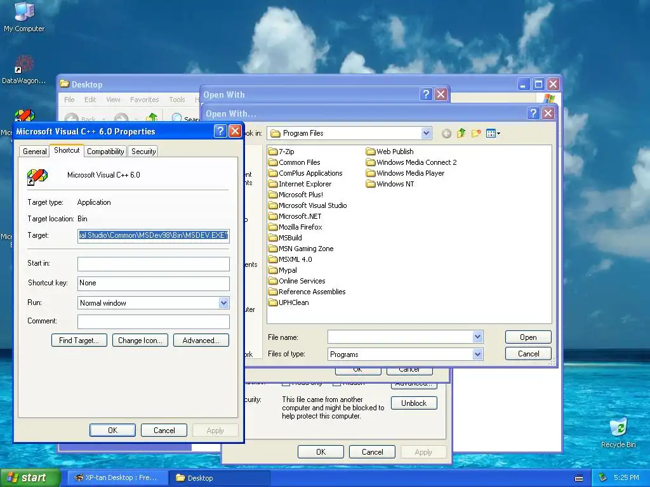Image resolution: width=650 pixels, height=487 pixels.
Task: Select the Mozilla Firefox folder
Action: pos(296,227)
